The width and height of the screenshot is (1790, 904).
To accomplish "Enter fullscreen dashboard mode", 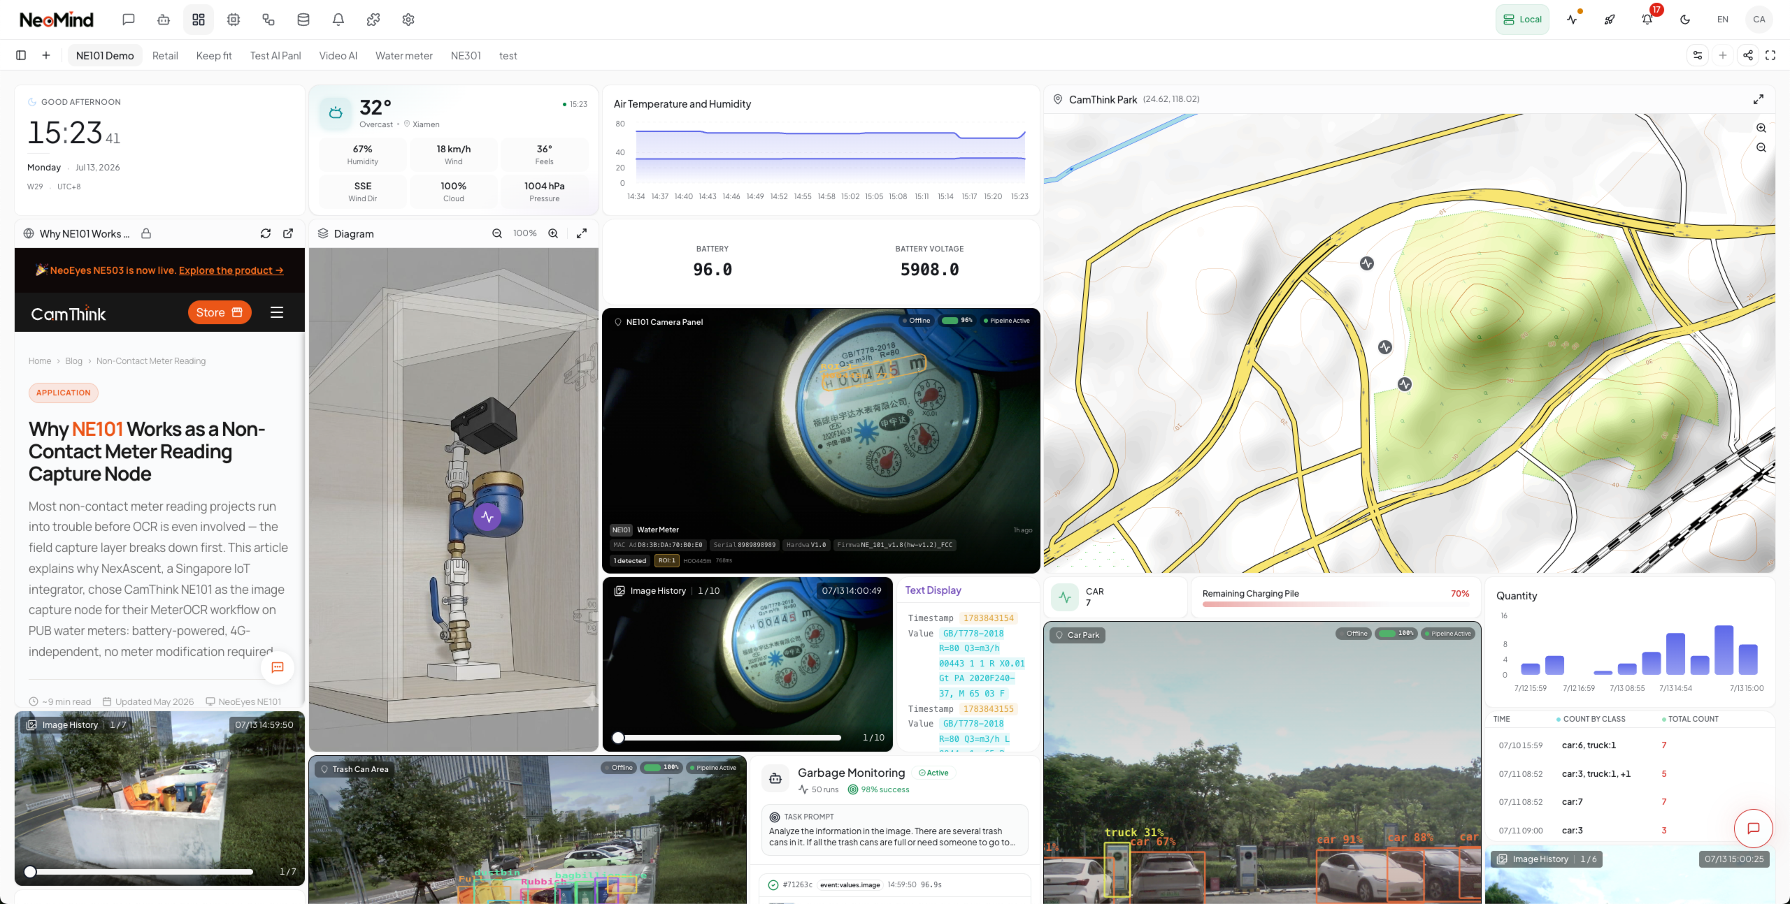I will 1770,55.
